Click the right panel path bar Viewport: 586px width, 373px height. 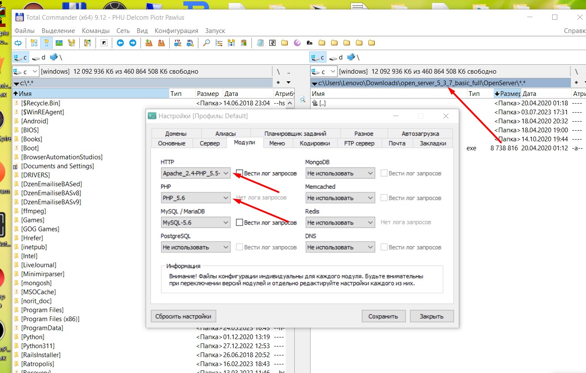pyautogui.click(x=440, y=83)
